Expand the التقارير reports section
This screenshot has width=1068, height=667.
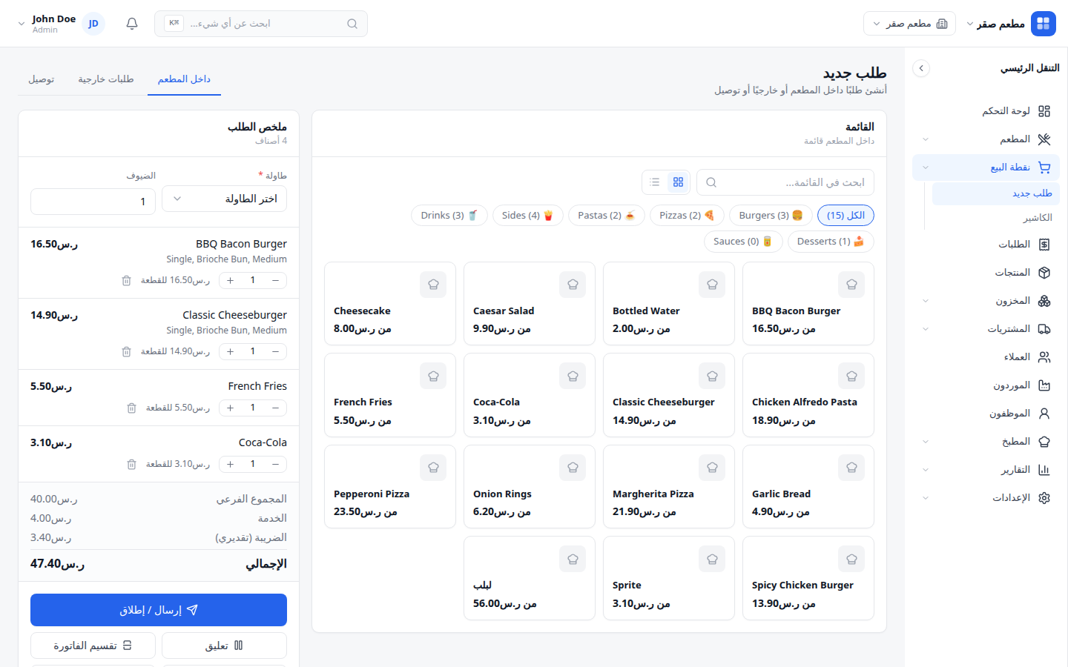[x=986, y=470]
